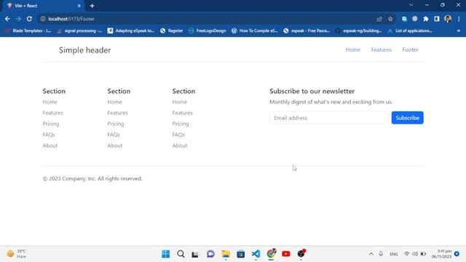Viewport: 466px width, 262px height.
Task: Click Features in the second Section column
Action: [118, 113]
